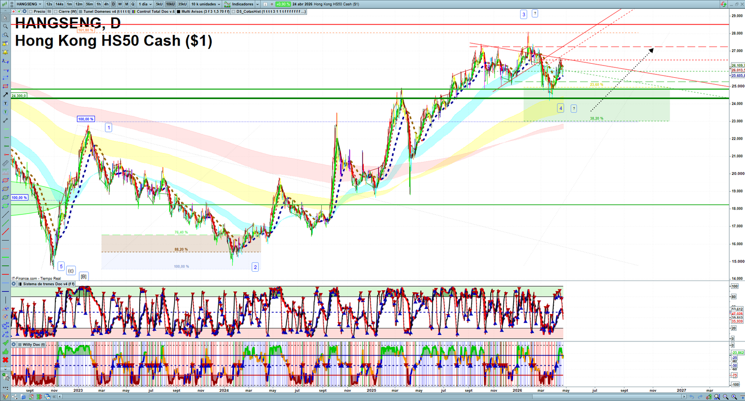Open the chat comments icon
This screenshot has width=745, height=401.
(x=23, y=397)
